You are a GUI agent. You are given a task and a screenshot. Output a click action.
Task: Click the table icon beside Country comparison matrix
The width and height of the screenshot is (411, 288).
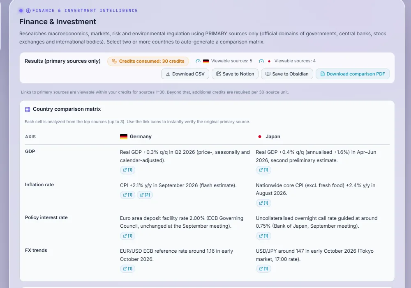pyautogui.click(x=28, y=110)
